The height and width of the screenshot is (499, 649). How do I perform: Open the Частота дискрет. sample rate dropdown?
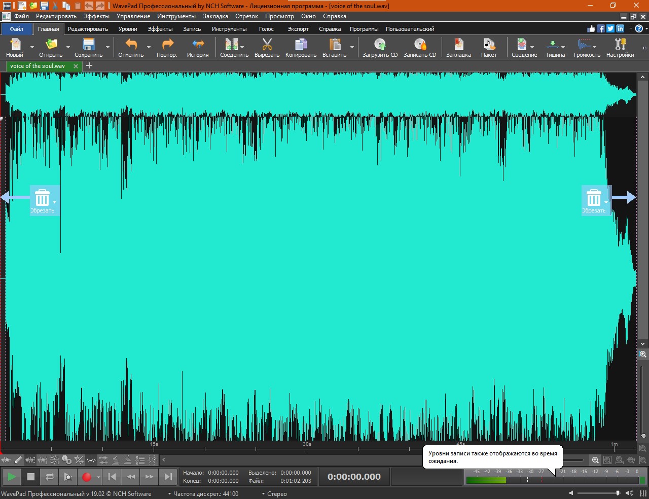[203, 493]
